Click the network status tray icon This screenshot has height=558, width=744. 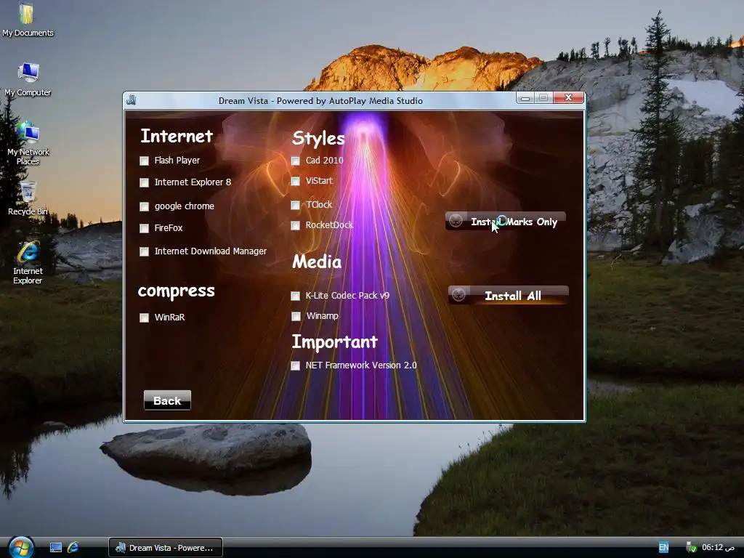coord(692,548)
